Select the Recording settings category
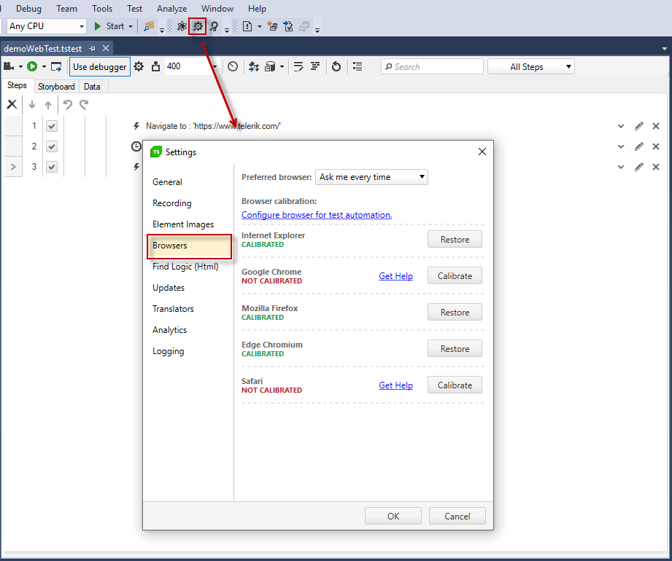Viewport: 672px width, 561px height. coord(172,203)
